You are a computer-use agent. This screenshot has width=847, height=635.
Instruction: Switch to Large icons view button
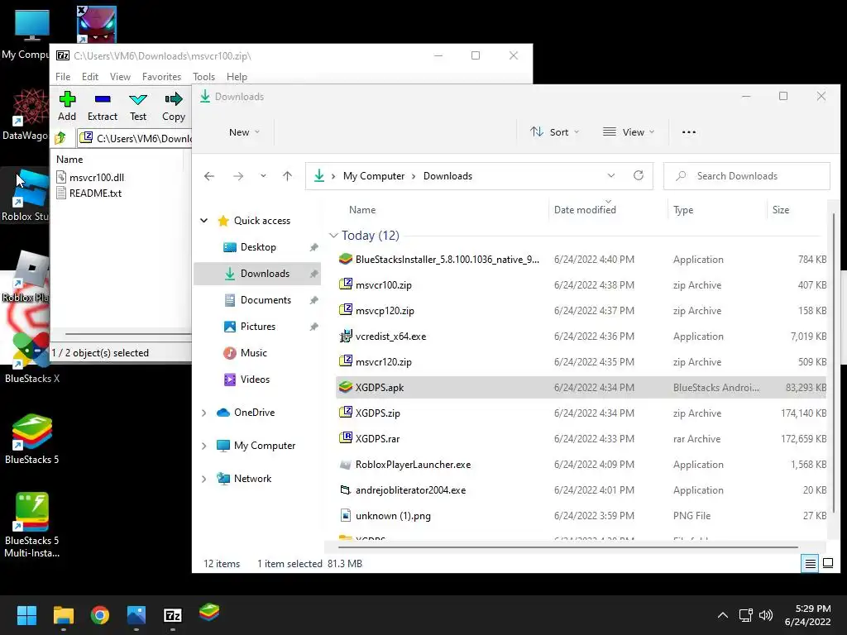click(x=828, y=564)
